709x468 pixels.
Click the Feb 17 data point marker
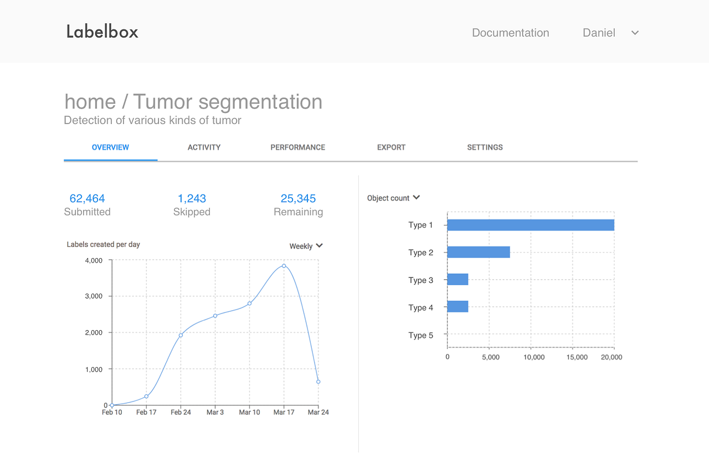pyautogui.click(x=146, y=397)
